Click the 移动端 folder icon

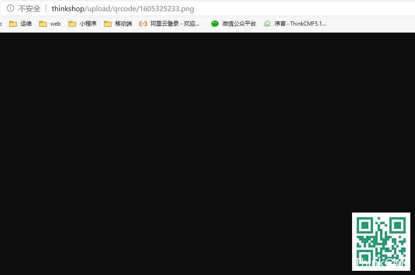pyautogui.click(x=108, y=24)
